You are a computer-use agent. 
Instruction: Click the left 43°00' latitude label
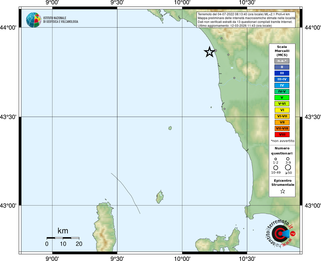(x=8, y=205)
